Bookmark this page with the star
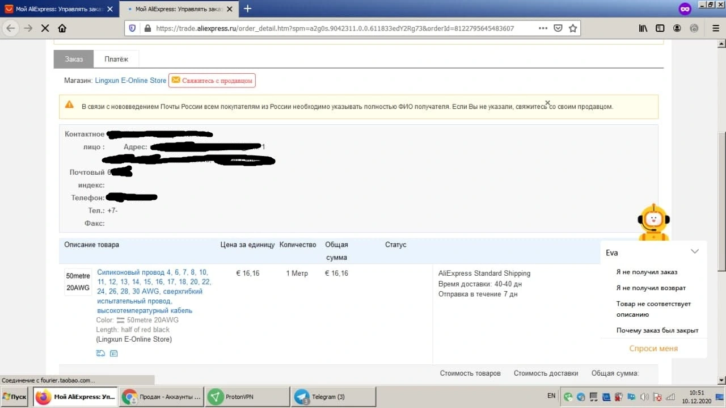This screenshot has width=726, height=408. [573, 28]
